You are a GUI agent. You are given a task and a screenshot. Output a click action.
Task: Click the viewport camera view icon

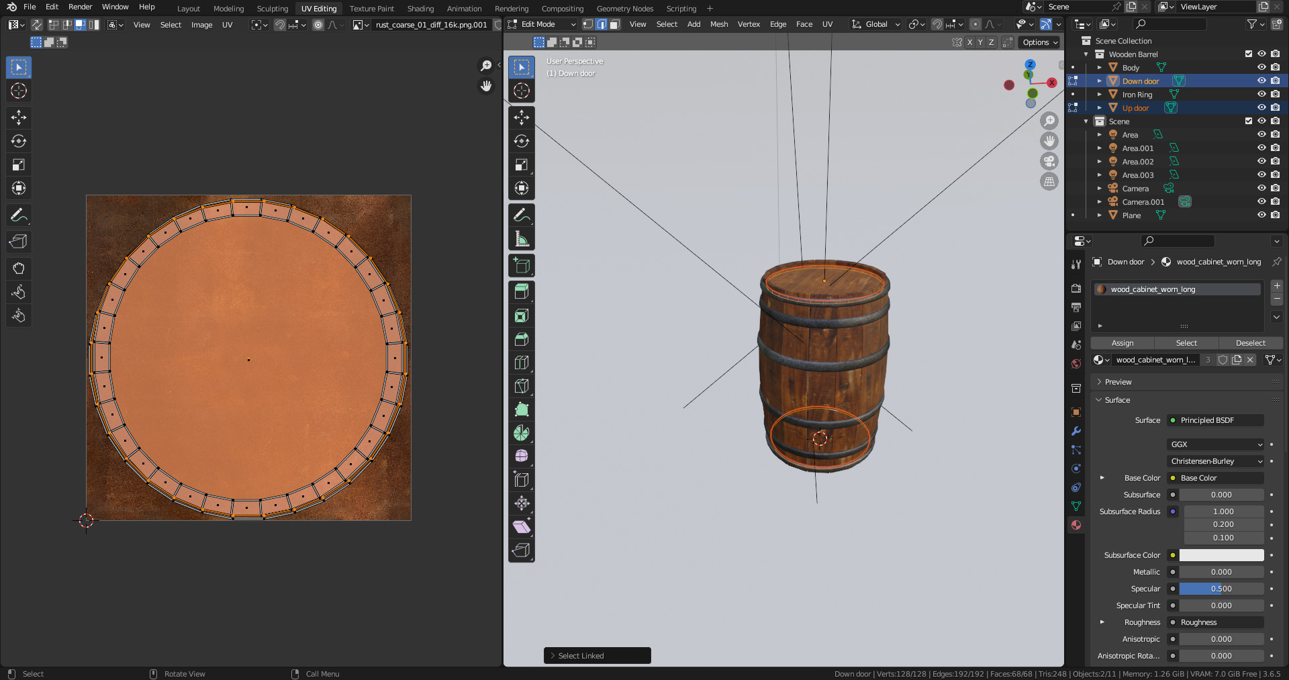(x=1049, y=161)
